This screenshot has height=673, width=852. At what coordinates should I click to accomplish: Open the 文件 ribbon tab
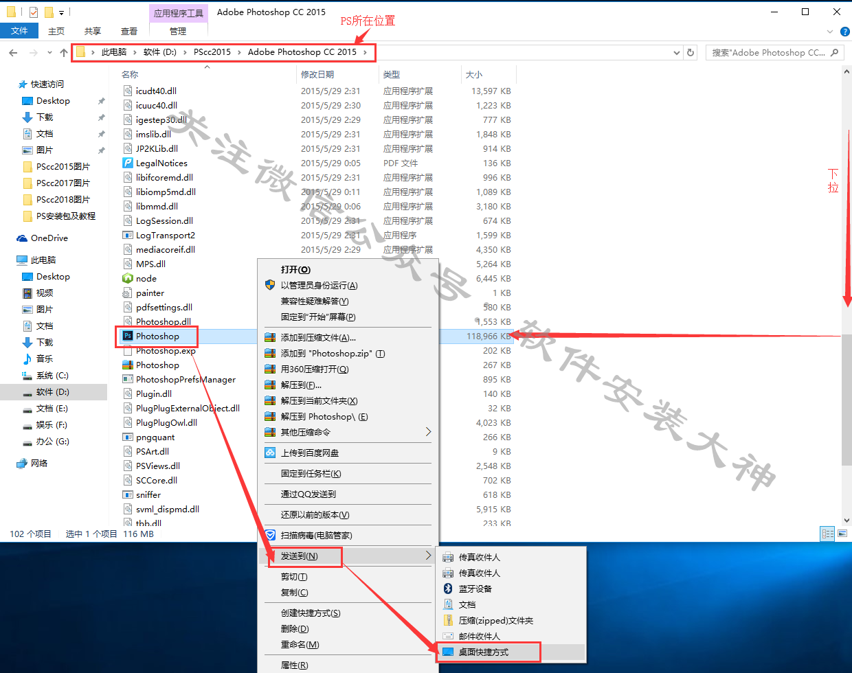pyautogui.click(x=19, y=31)
